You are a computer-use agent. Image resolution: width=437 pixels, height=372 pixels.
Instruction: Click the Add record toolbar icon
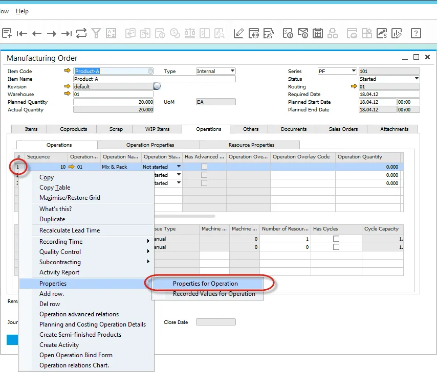coord(7,34)
